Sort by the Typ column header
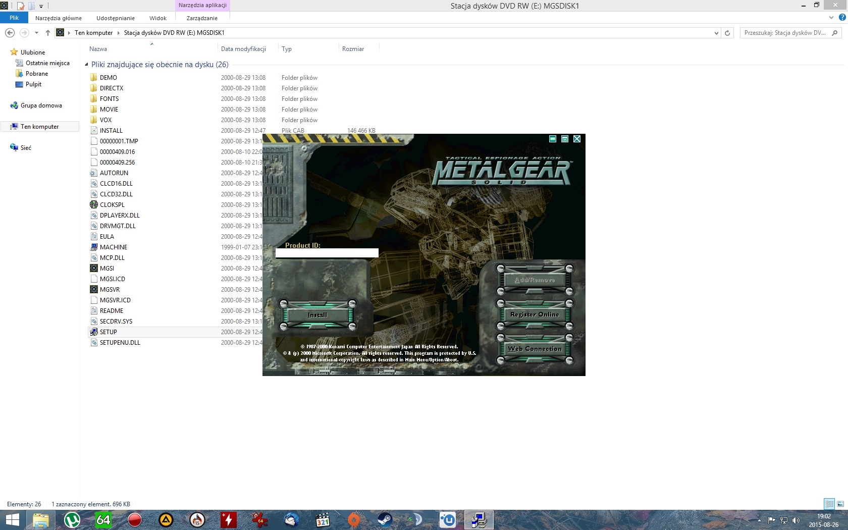This screenshot has height=530, width=848. pyautogui.click(x=287, y=49)
